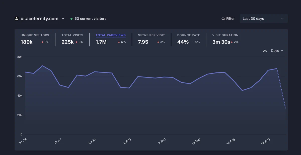Click the 21 Jul axis label

point(23,141)
